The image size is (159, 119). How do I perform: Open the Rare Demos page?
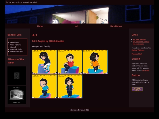click(x=116, y=26)
